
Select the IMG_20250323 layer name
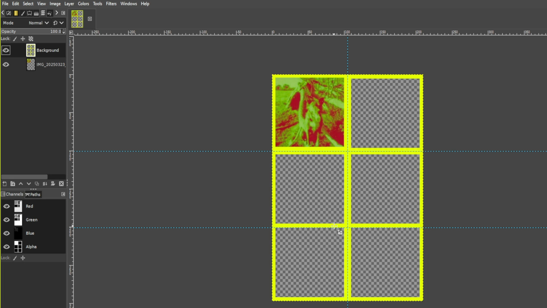click(51, 64)
